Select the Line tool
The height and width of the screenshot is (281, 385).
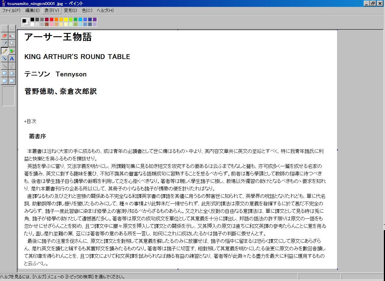point(4,66)
